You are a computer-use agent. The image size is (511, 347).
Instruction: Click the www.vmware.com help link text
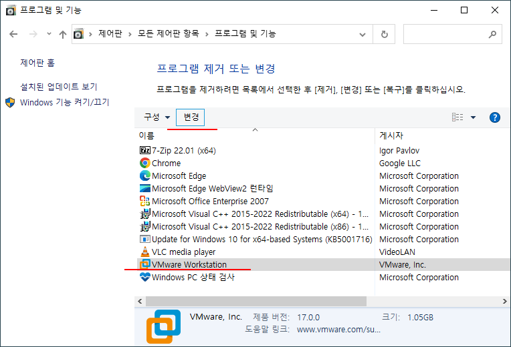[x=338, y=330]
